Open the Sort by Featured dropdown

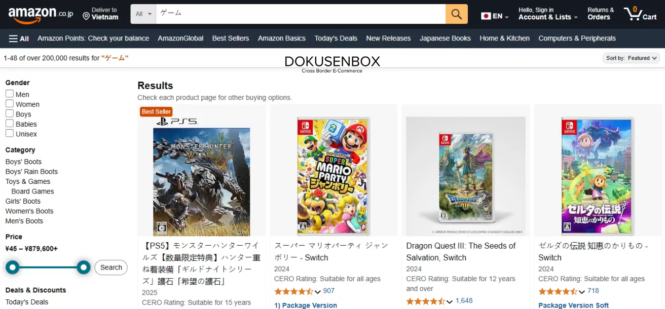pyautogui.click(x=631, y=58)
